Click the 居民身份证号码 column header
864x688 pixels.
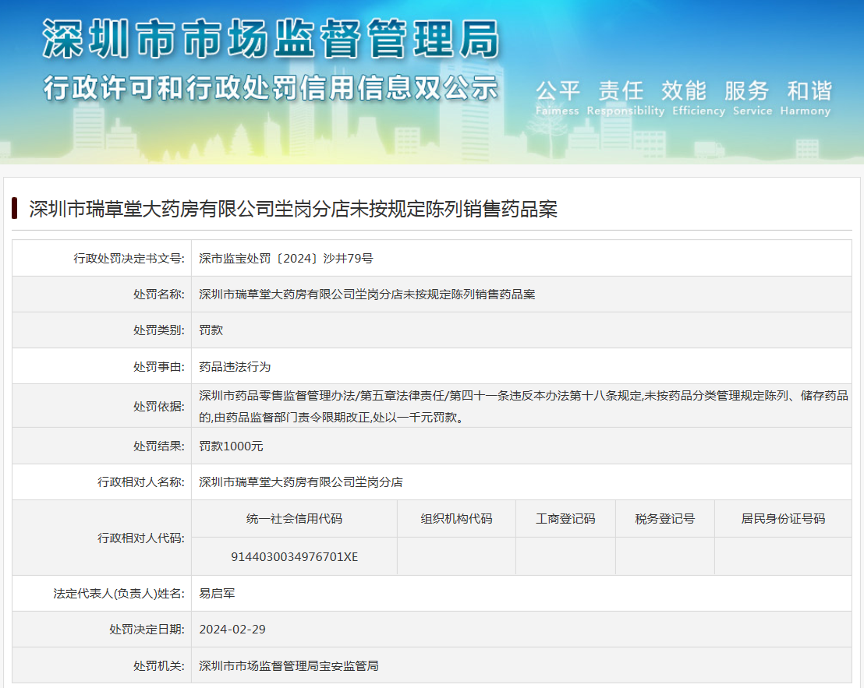point(783,519)
